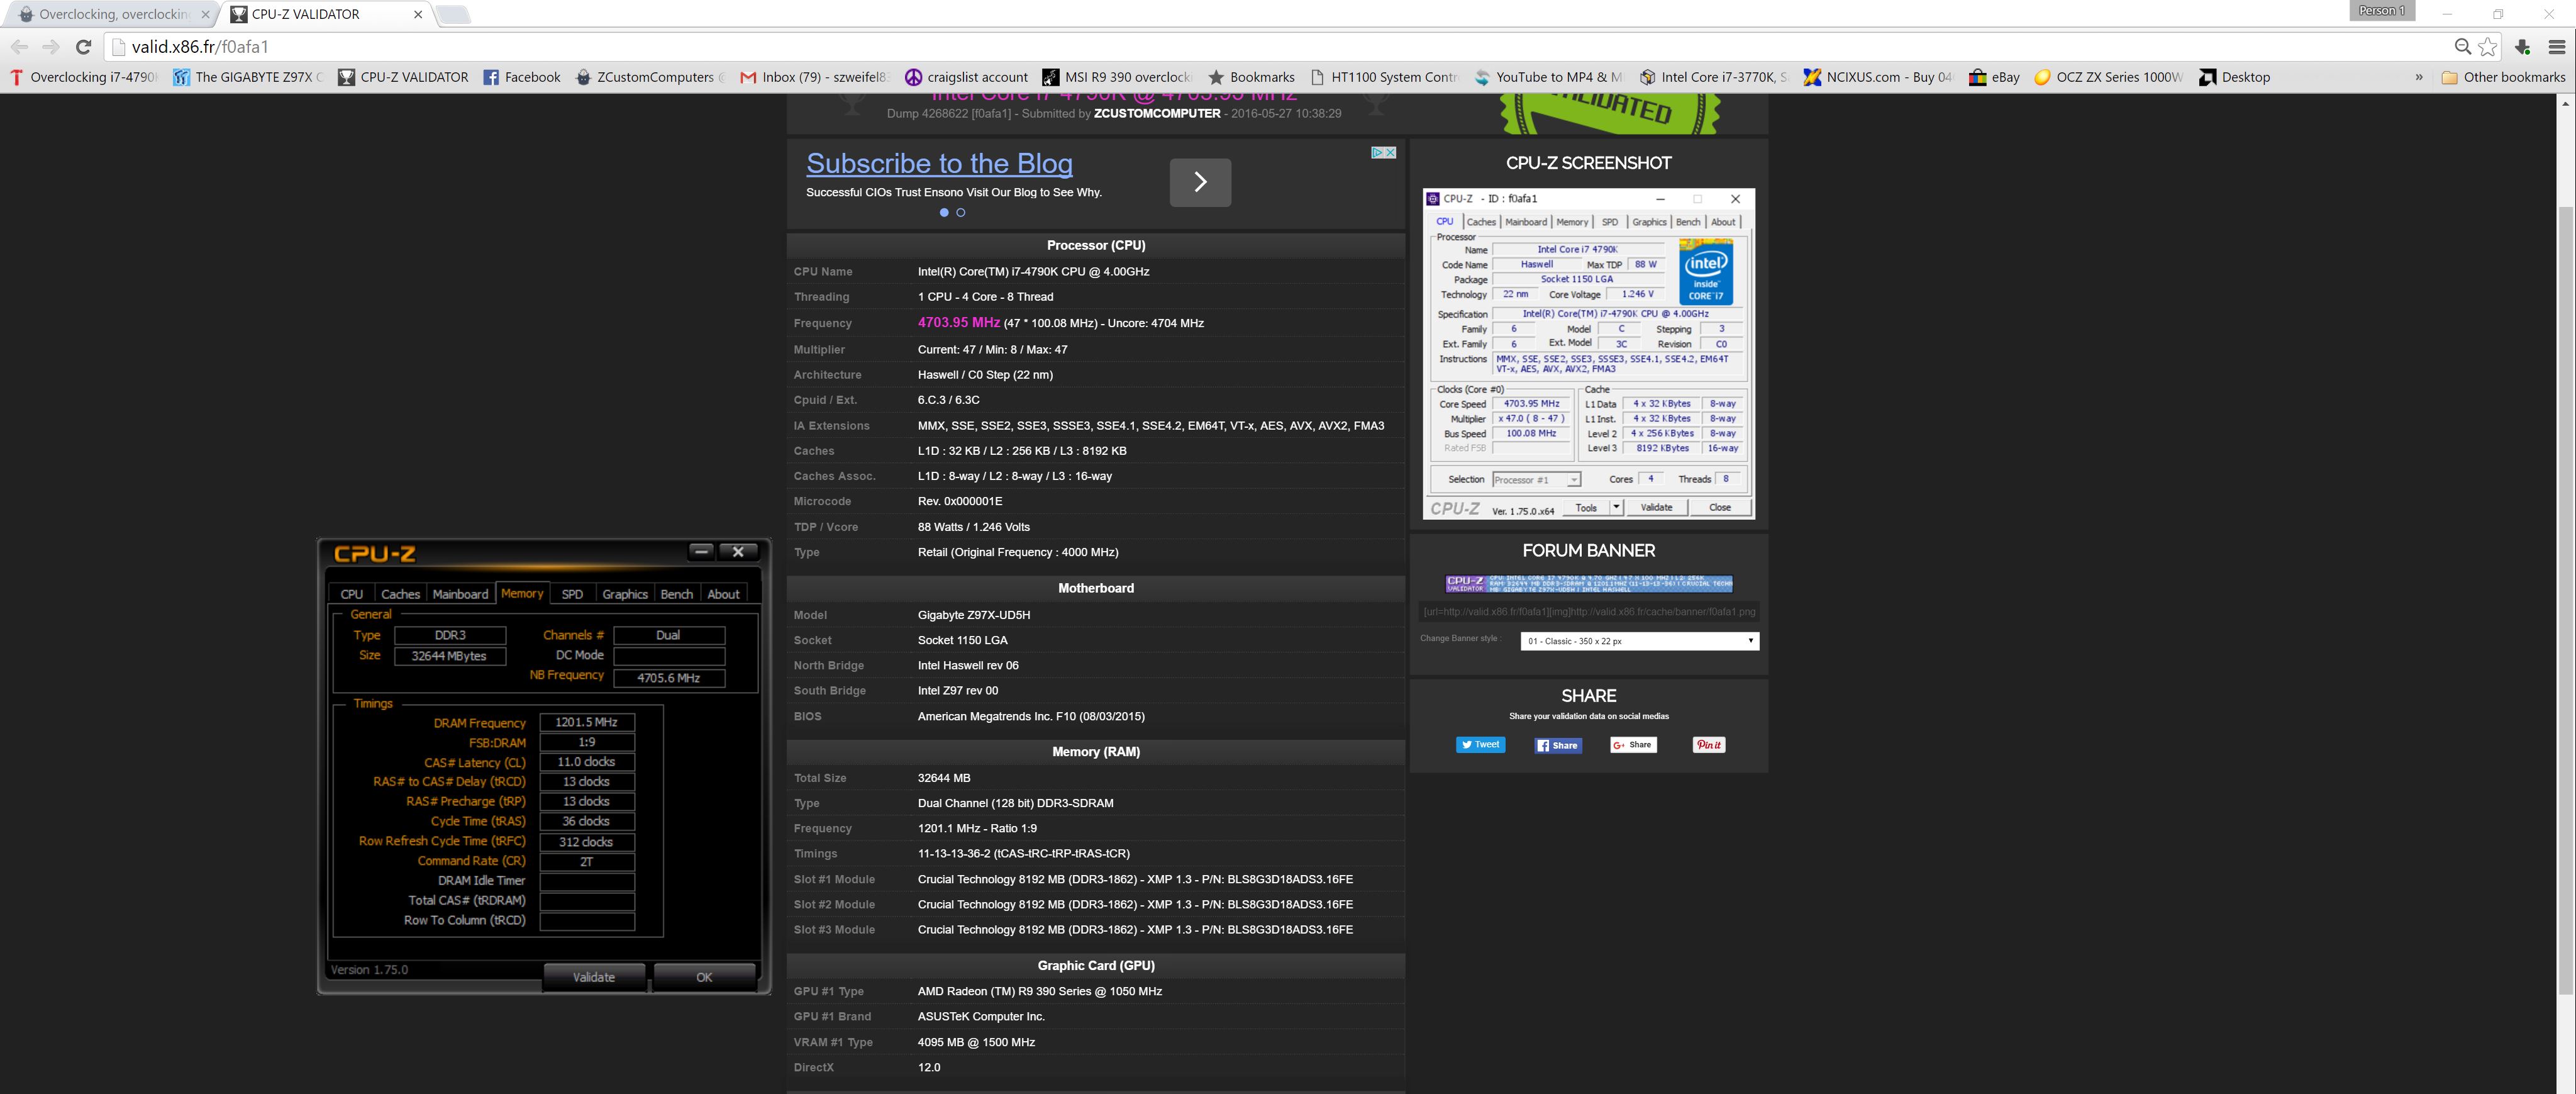Viewport: 2576px width, 1094px height.
Task: Open the Gmail Inbox (79) bookmark
Action: tap(814, 77)
